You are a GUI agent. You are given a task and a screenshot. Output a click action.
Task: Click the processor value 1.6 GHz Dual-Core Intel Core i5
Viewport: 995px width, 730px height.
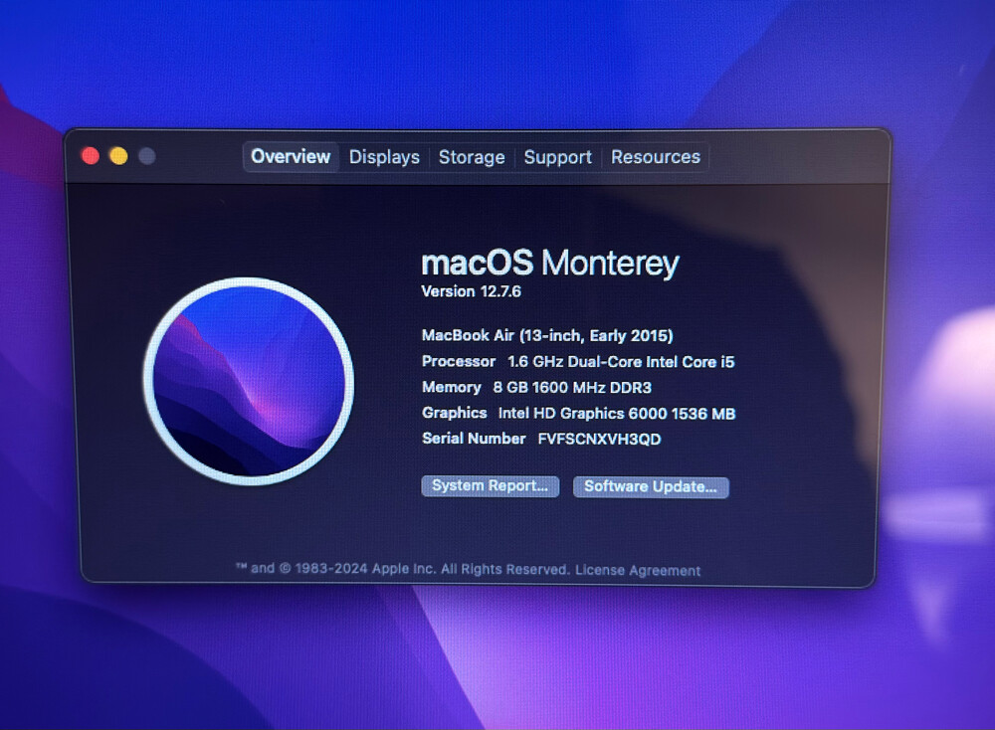(621, 361)
